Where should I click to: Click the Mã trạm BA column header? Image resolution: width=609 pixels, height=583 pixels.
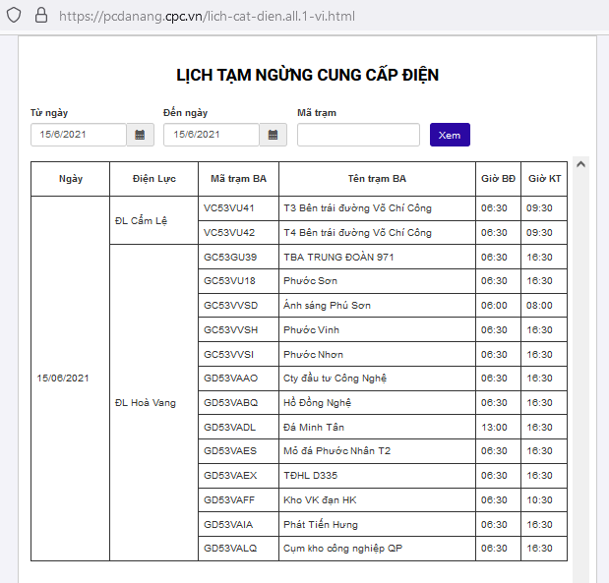click(x=238, y=179)
